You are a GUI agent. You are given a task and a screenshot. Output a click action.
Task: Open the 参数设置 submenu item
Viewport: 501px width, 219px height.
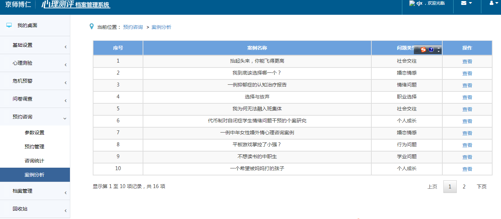click(34, 133)
